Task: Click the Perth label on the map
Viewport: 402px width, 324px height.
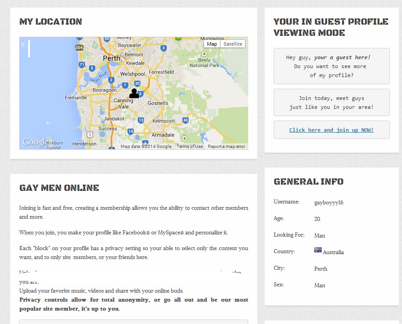Action: coord(111,58)
